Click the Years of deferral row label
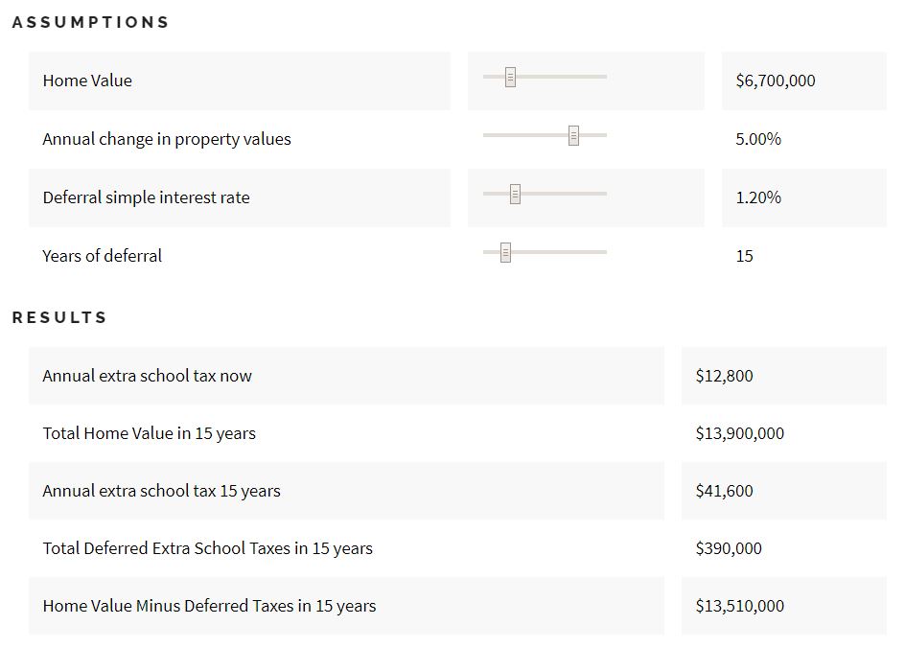This screenshot has width=905, height=648. coord(101,256)
